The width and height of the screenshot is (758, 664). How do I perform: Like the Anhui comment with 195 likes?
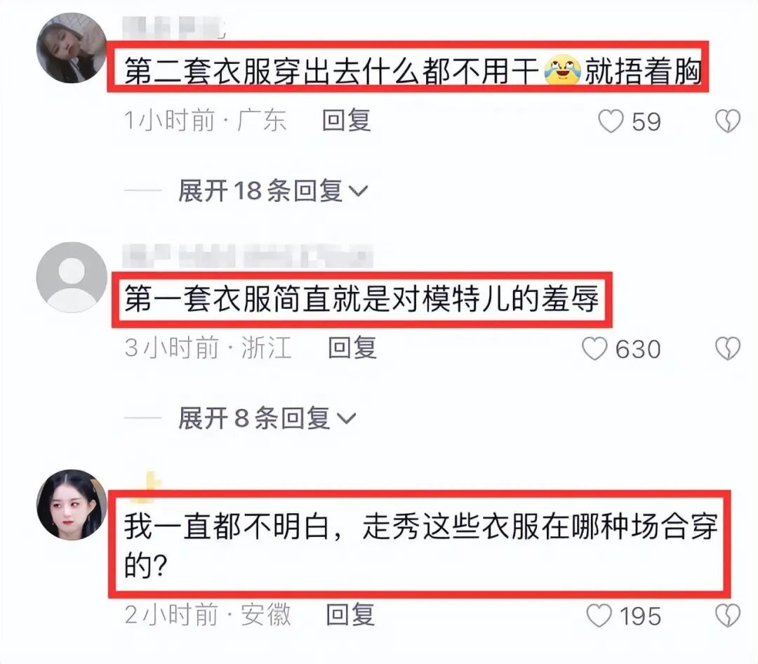click(x=599, y=616)
